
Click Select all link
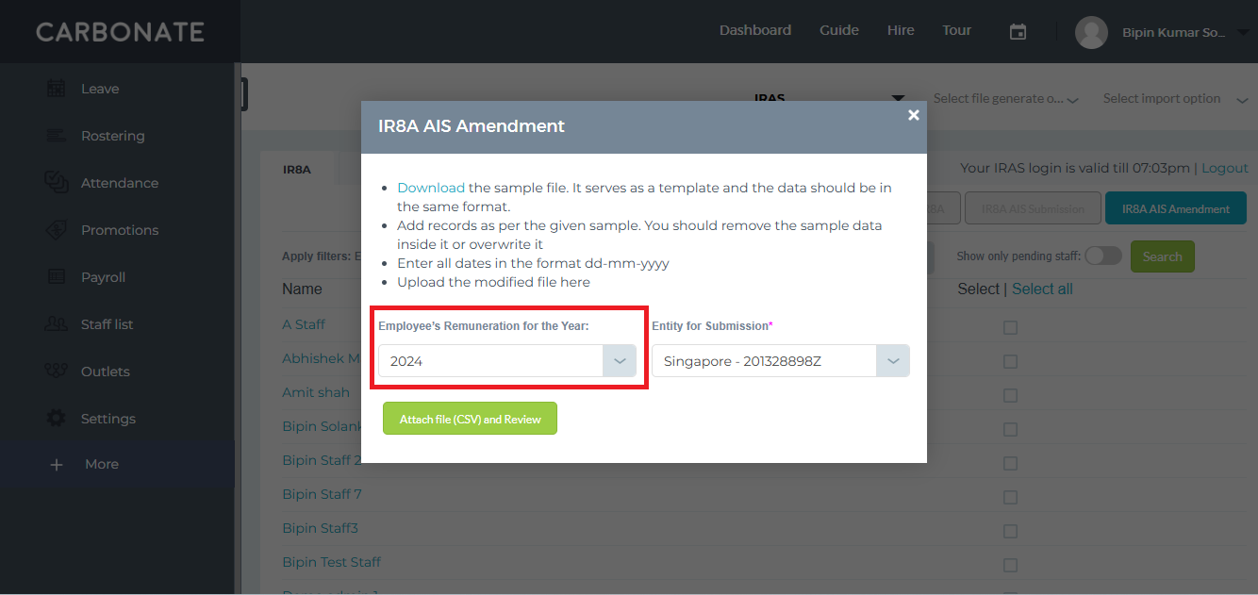[x=1042, y=289]
